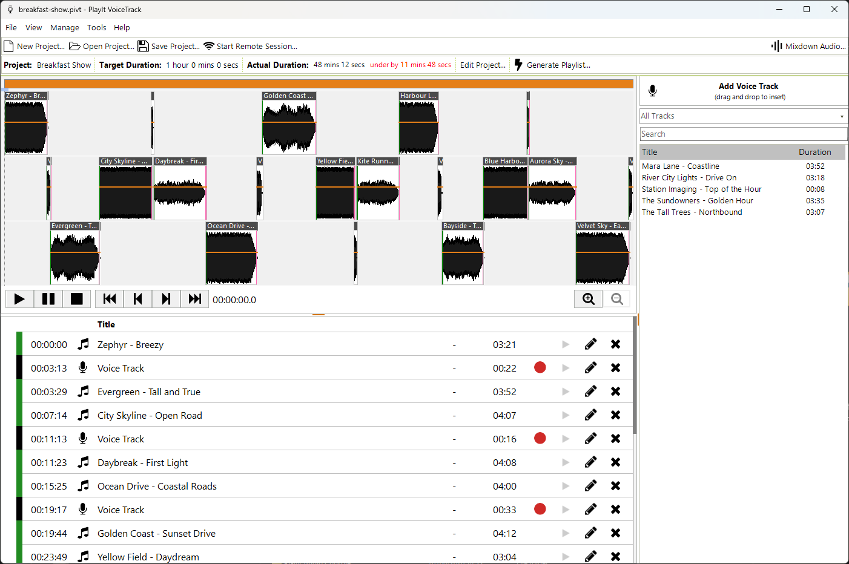The width and height of the screenshot is (849, 564).
Task: Select the Ocean Drive waveform clip
Action: pyautogui.click(x=231, y=253)
